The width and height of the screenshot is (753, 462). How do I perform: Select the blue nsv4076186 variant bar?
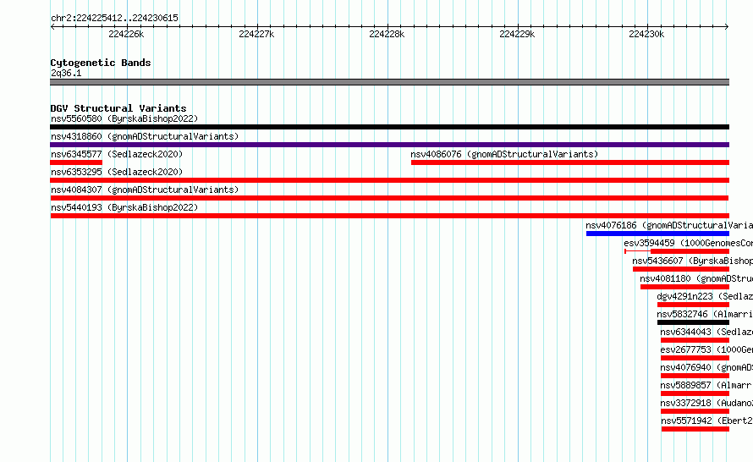(657, 234)
